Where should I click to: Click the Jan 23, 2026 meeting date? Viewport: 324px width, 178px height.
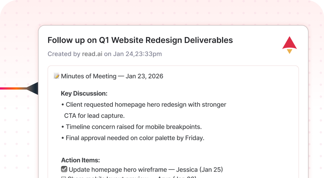144,76
